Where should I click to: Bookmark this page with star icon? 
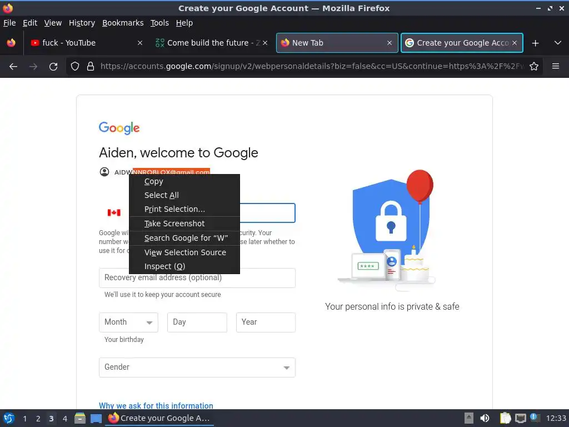(x=534, y=67)
